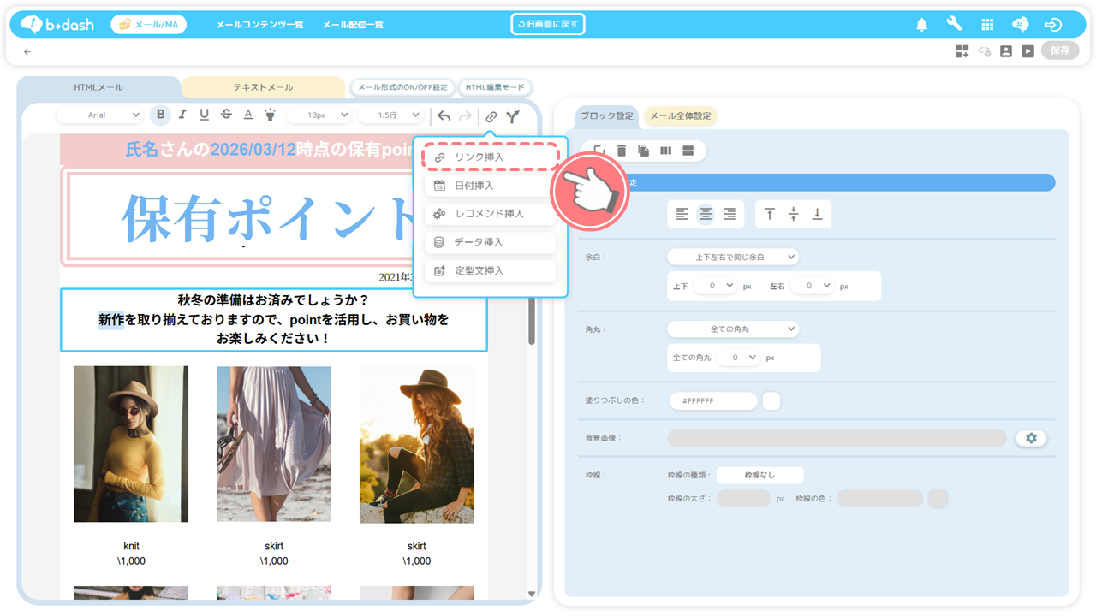Click the 旧画面に戻す button
This screenshot has width=1096, height=616.
[548, 24]
